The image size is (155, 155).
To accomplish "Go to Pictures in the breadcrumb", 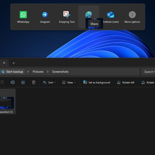I will tap(38, 72).
